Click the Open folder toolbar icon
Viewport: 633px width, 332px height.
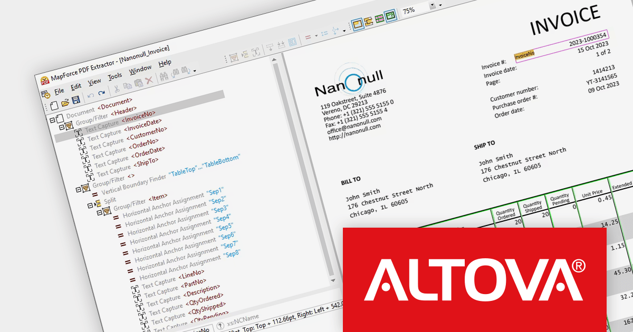coord(65,103)
